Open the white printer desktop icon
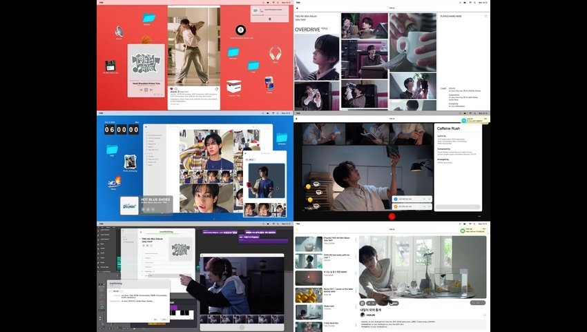 [234, 86]
